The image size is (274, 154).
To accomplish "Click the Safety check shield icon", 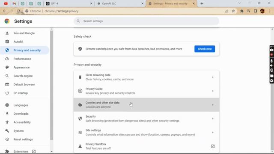I will (x=80, y=49).
